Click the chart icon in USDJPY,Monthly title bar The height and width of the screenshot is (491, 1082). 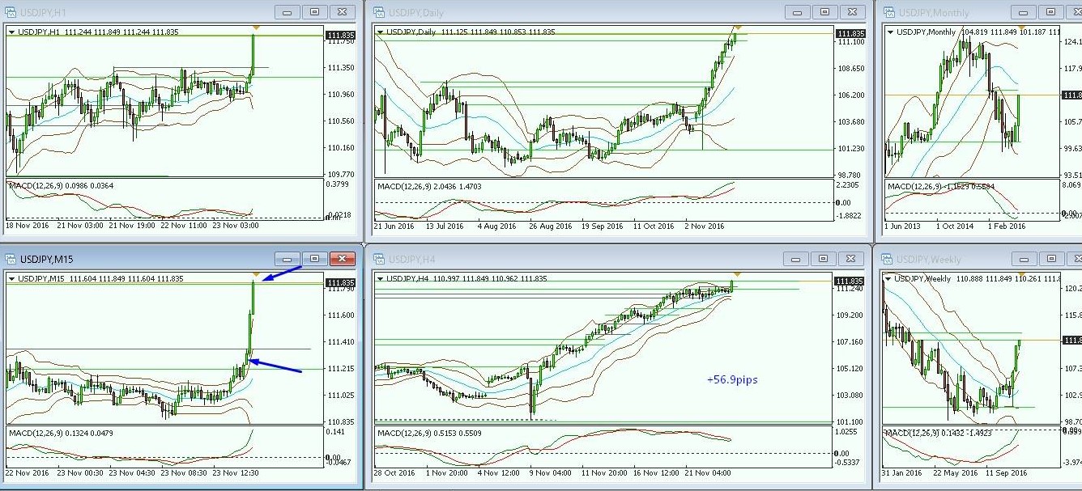(888, 12)
